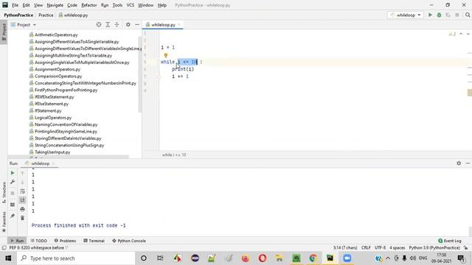Click the CRLF line separator selector
The width and height of the screenshot is (472, 265).
366,248
